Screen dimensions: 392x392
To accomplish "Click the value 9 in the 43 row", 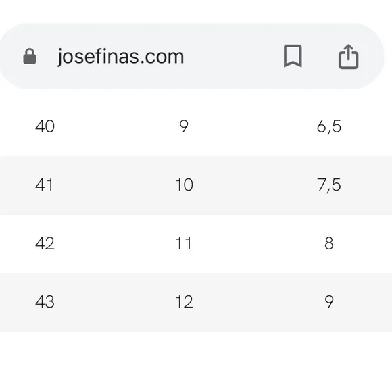I will (329, 301).
